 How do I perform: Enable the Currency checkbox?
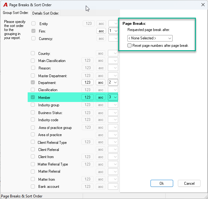(x=34, y=38)
